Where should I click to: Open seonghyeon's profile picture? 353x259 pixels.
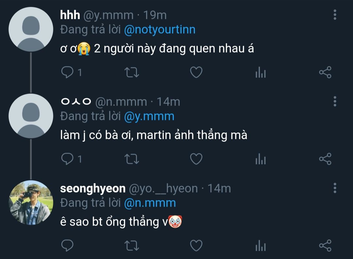31,202
